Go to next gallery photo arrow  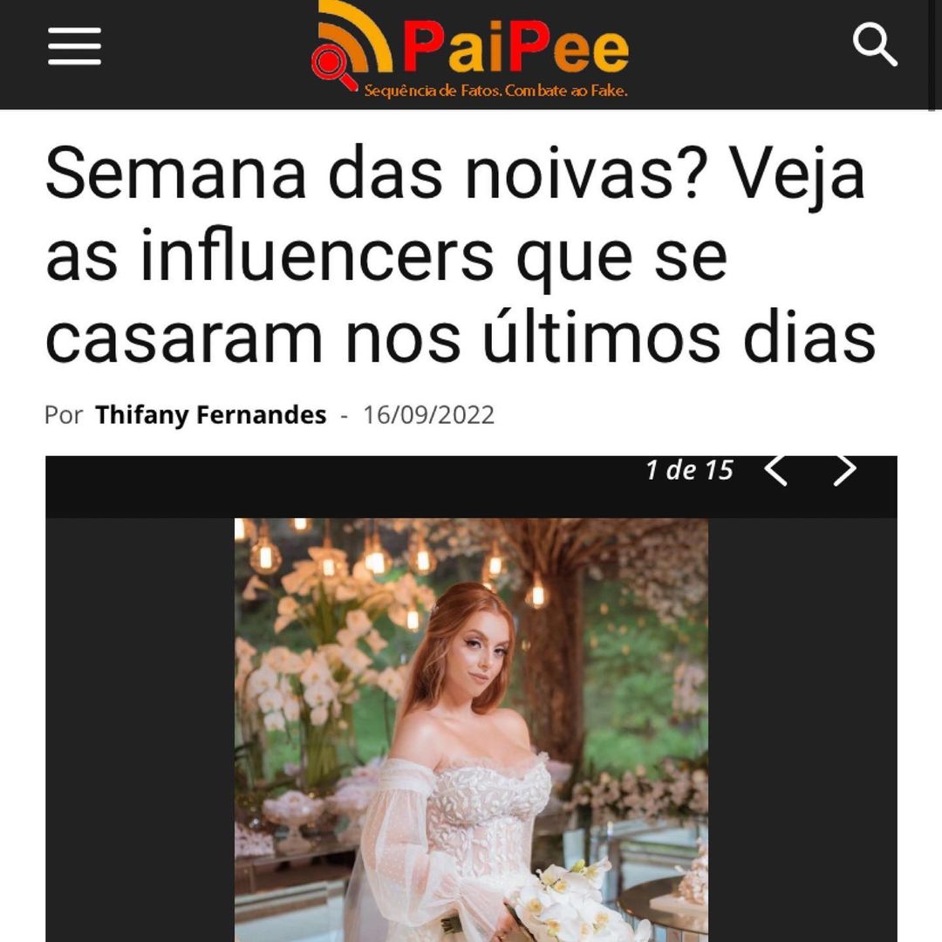(x=844, y=470)
